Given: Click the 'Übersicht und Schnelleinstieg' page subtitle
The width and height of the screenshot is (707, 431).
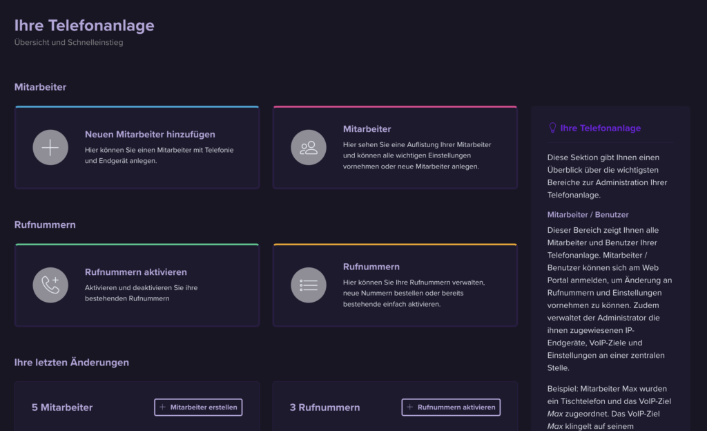Looking at the screenshot, I should 68,43.
